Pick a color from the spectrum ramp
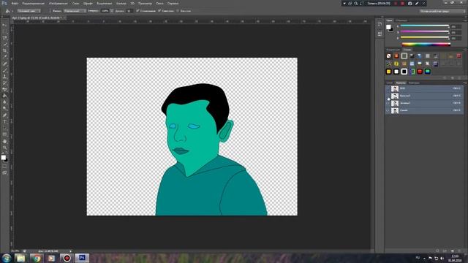 (x=426, y=45)
